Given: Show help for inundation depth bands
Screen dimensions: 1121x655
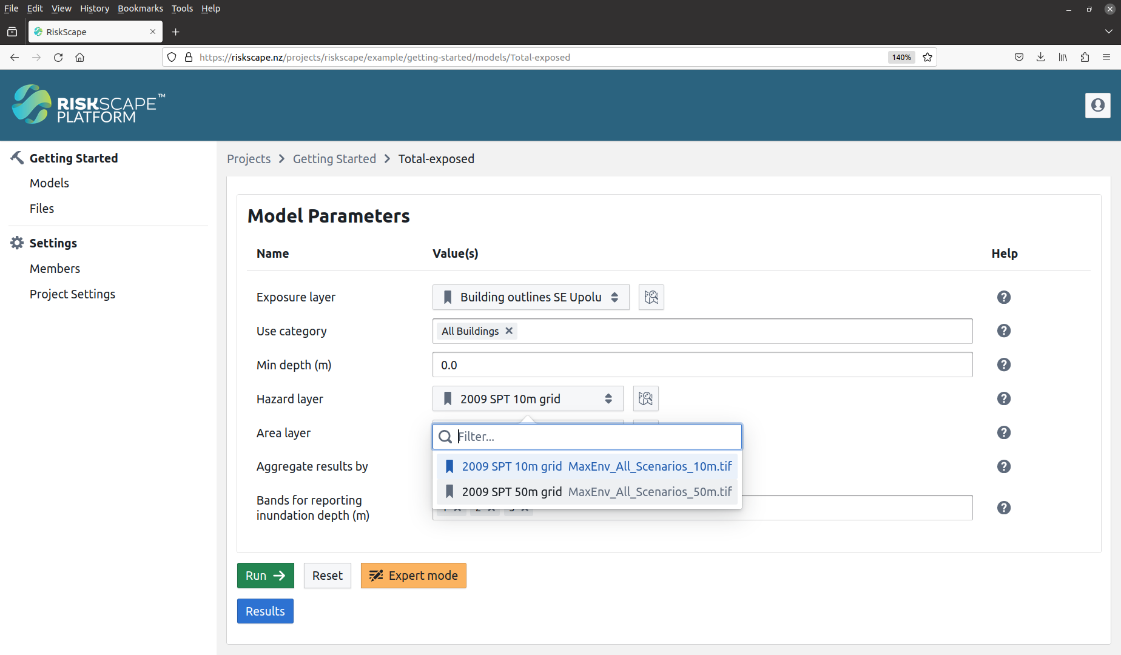Looking at the screenshot, I should click(1004, 508).
